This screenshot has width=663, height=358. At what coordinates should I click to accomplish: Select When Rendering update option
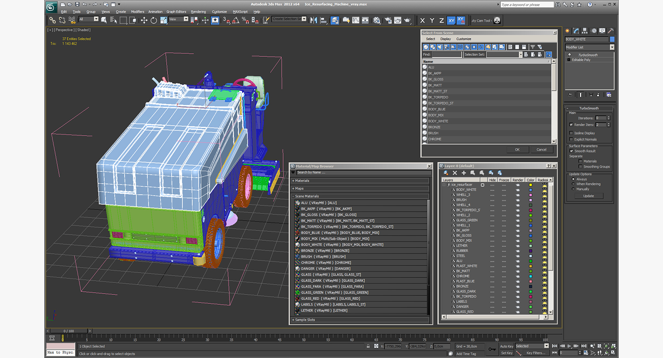coord(573,184)
